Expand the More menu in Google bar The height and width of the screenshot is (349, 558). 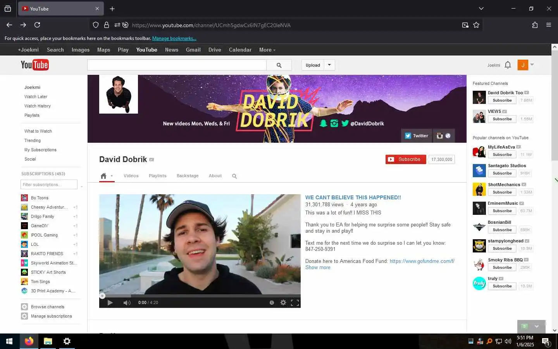pos(267,50)
